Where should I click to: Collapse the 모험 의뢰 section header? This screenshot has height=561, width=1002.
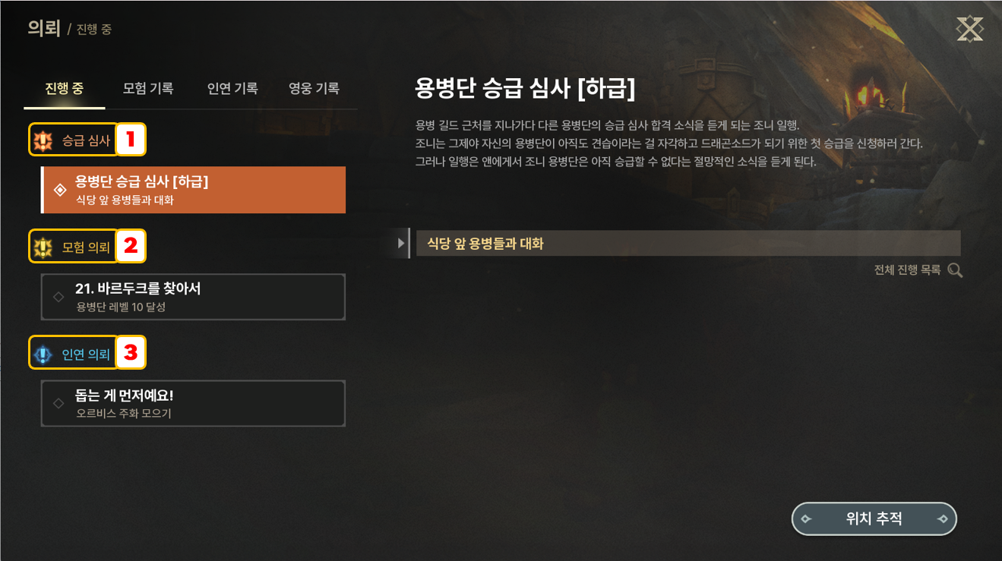(74, 247)
